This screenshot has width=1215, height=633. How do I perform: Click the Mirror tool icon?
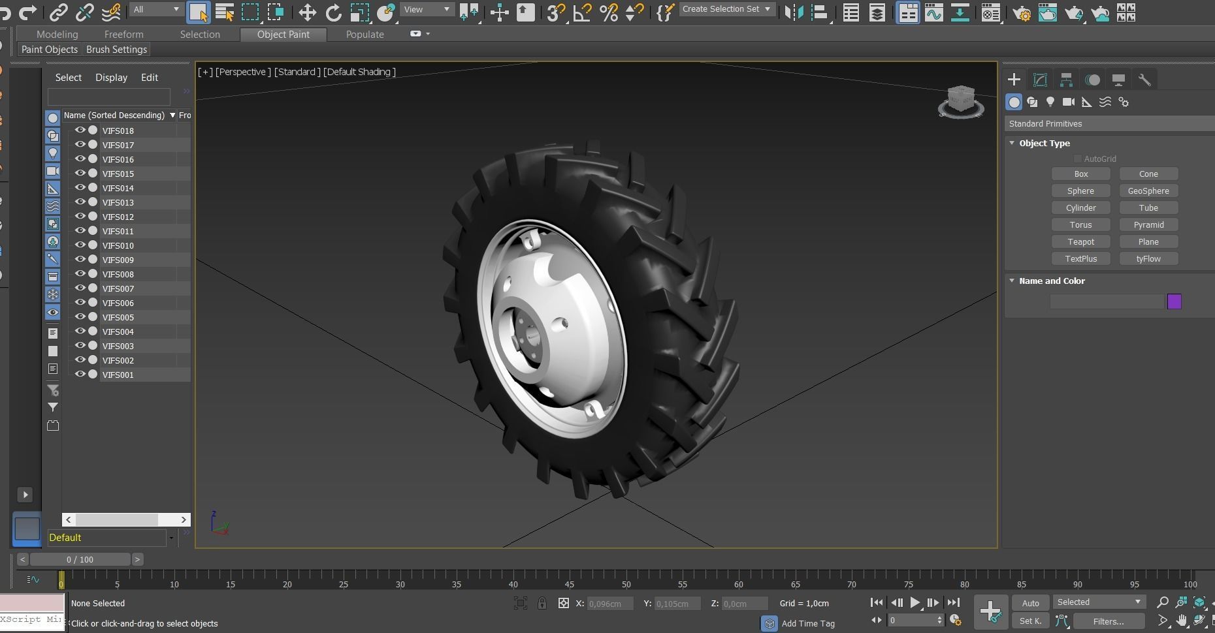tap(794, 12)
